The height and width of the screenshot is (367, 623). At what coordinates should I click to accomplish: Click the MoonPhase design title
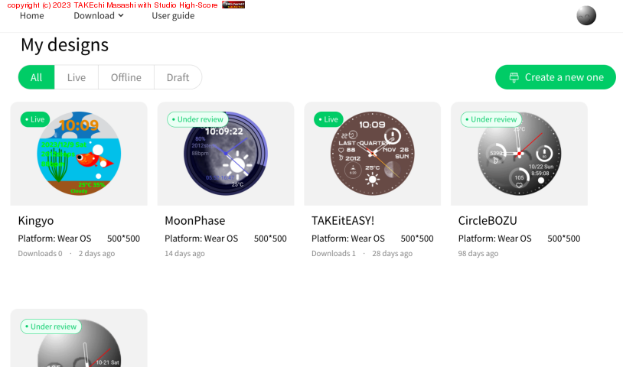194,220
